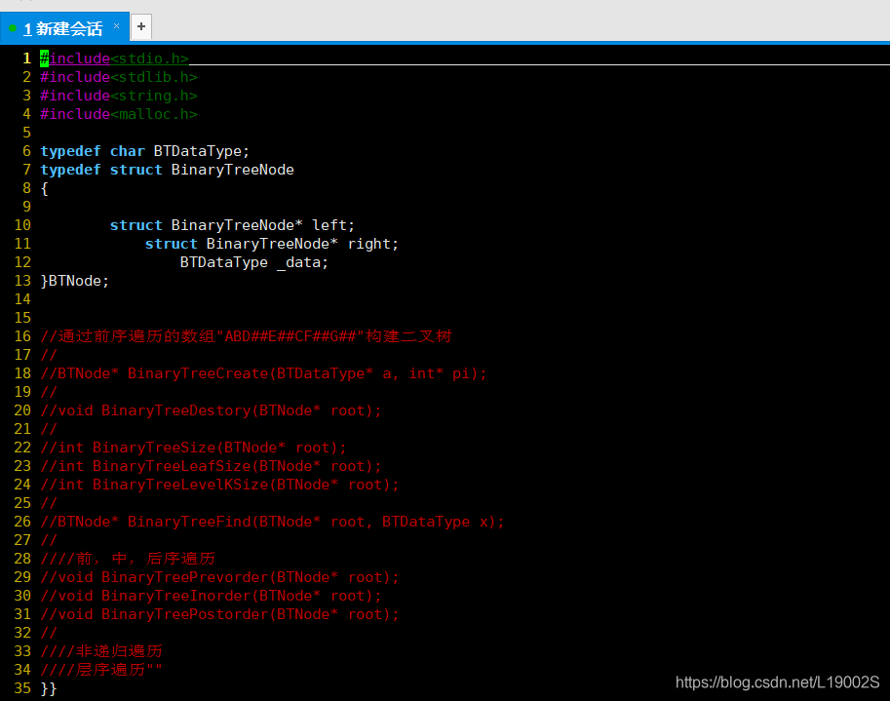This screenshot has width=890, height=701.
Task: Click 'typedef struct BinaryTreeNode' line
Action: point(167,170)
